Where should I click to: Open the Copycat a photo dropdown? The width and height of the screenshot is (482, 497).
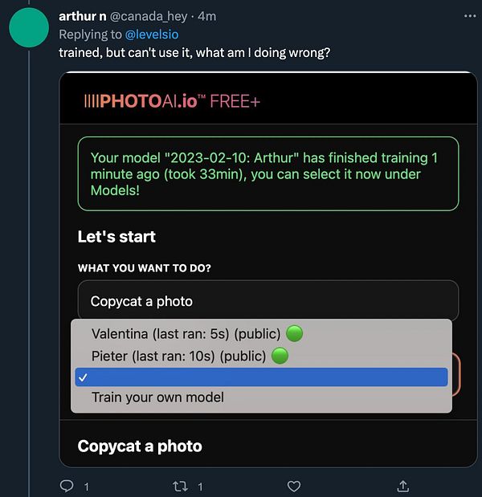pos(268,301)
